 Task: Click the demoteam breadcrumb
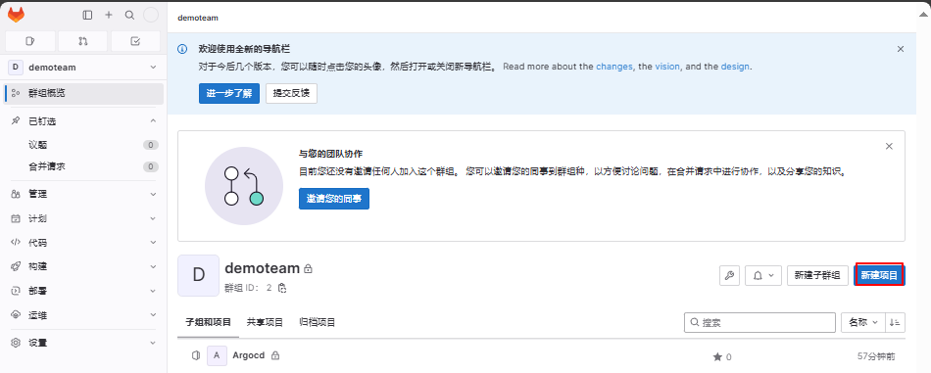click(198, 18)
